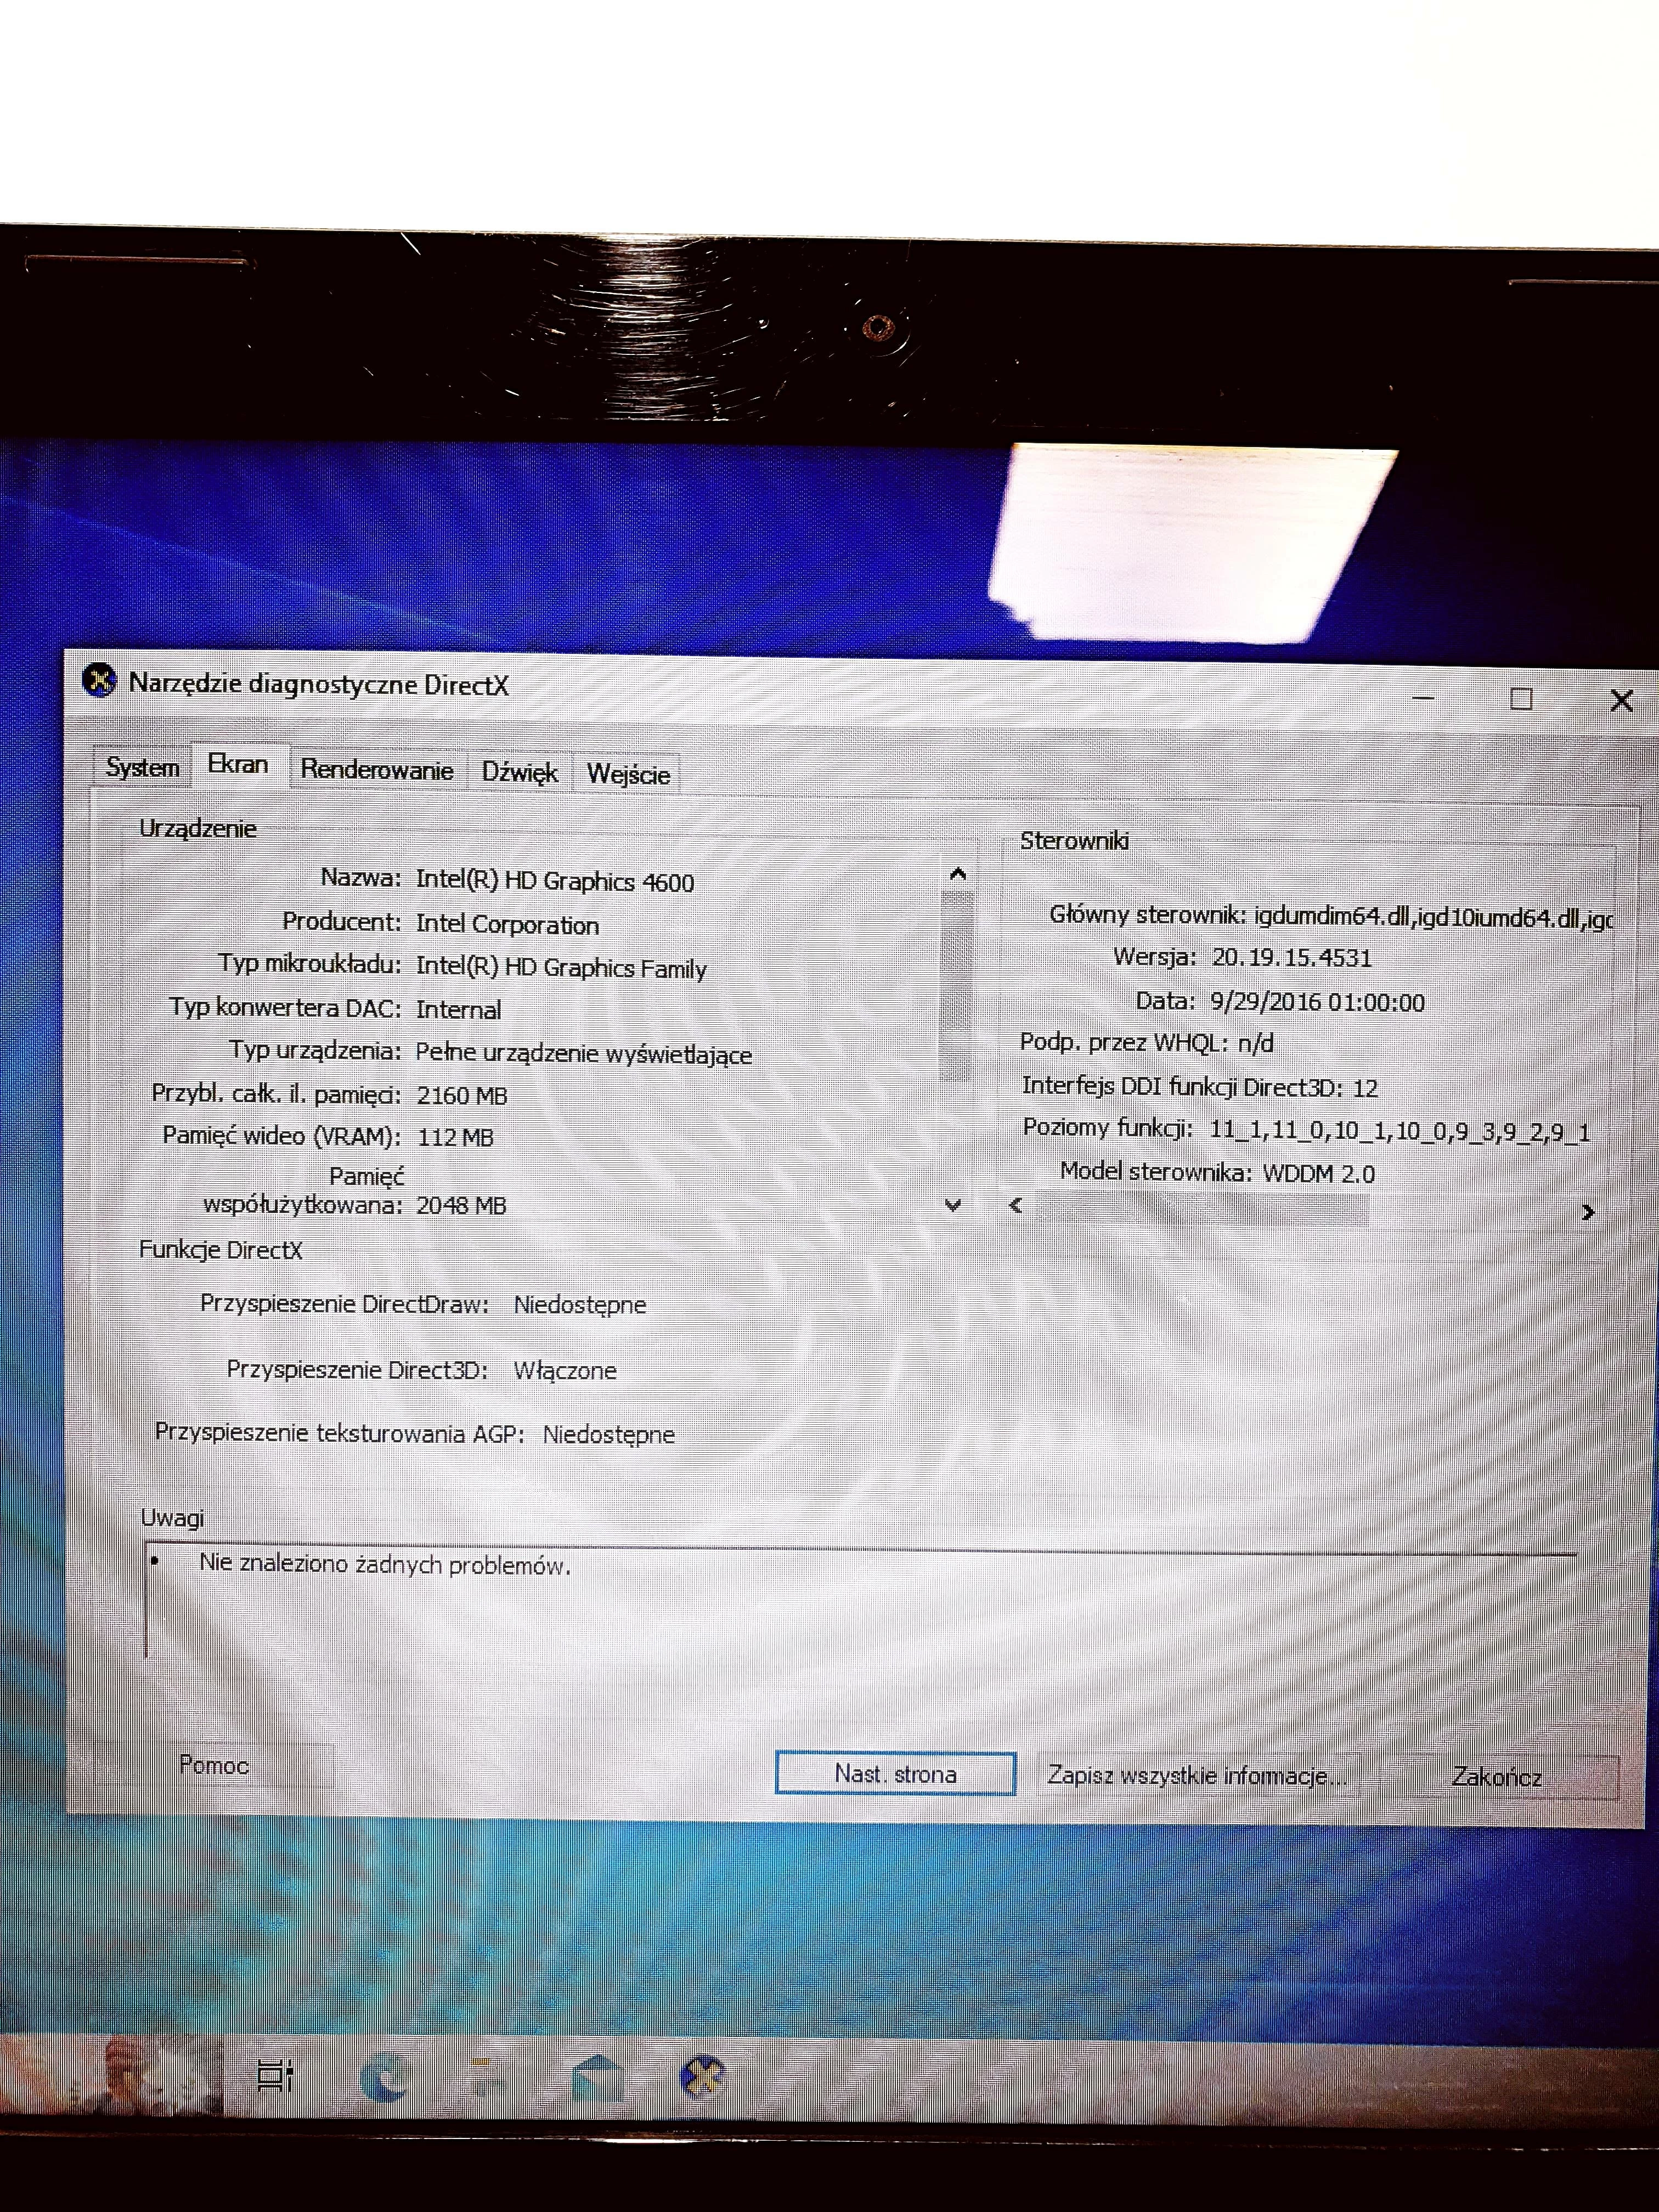Click the device list scroll-up arrow
1659x2212 pixels.
click(x=958, y=874)
